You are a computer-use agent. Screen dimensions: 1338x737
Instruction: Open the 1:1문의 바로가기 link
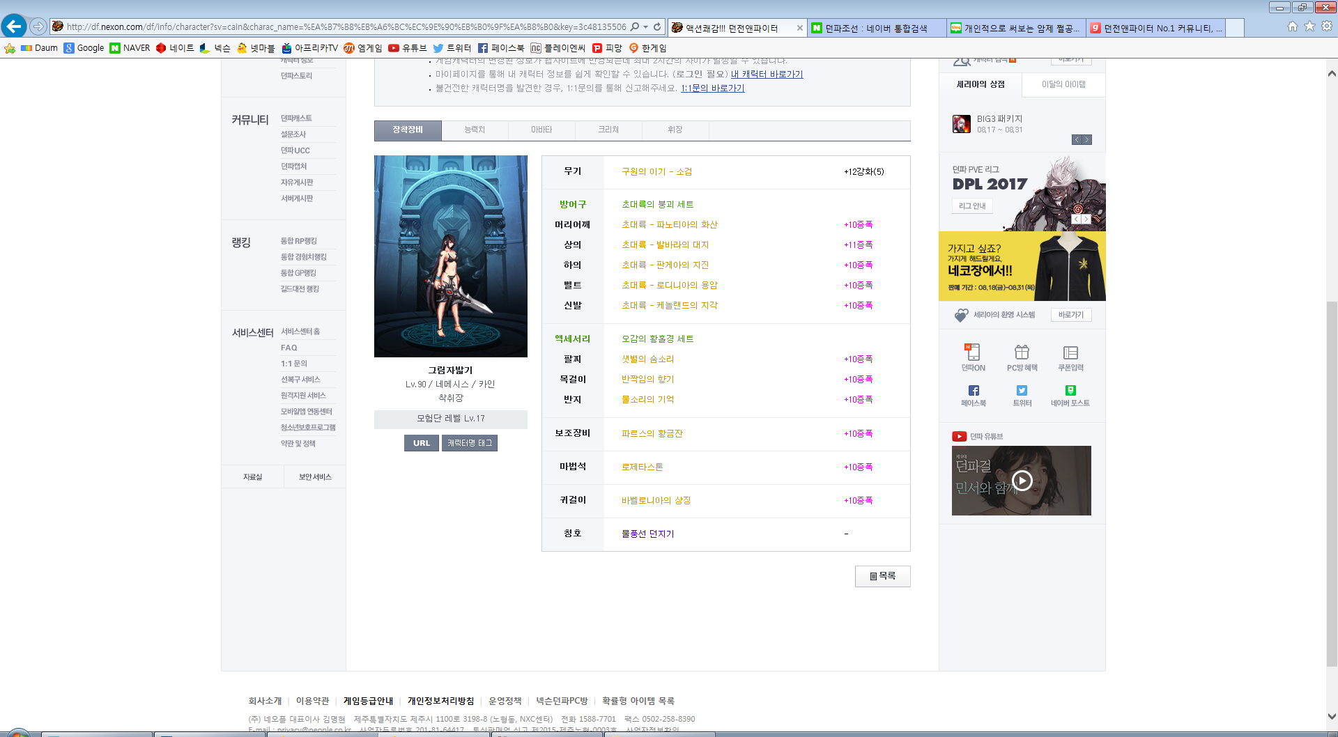click(x=712, y=88)
